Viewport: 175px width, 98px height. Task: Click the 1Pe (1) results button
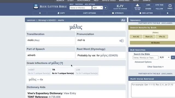point(162,37)
